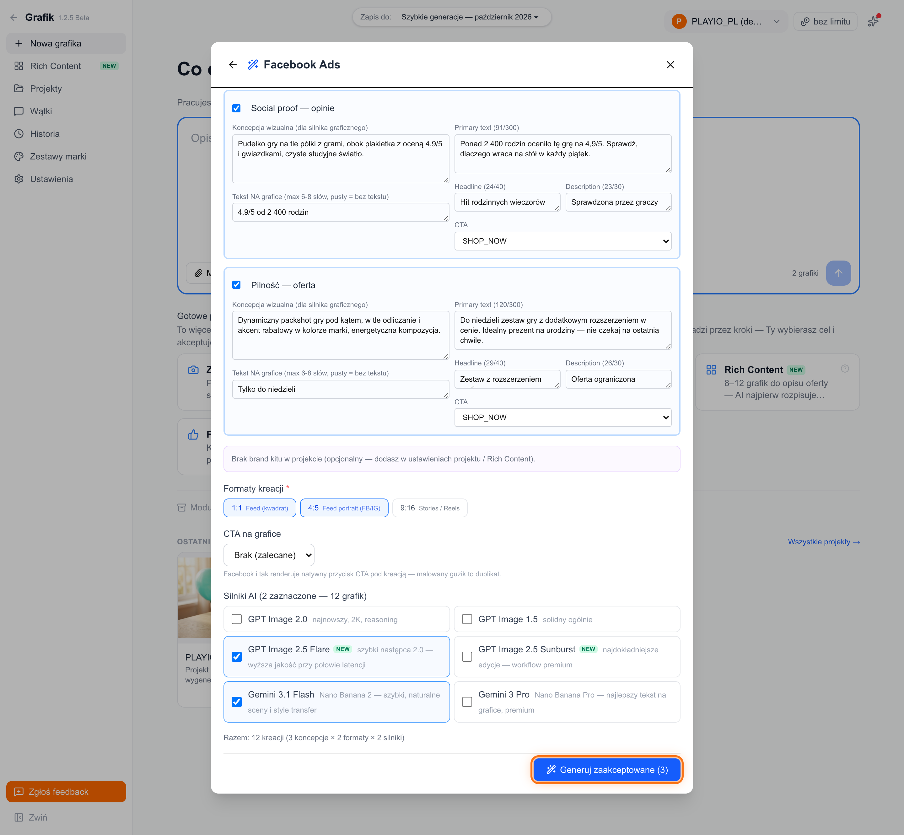Select the 9:16 Stories / Reels format
The width and height of the screenshot is (904, 835).
pos(430,508)
